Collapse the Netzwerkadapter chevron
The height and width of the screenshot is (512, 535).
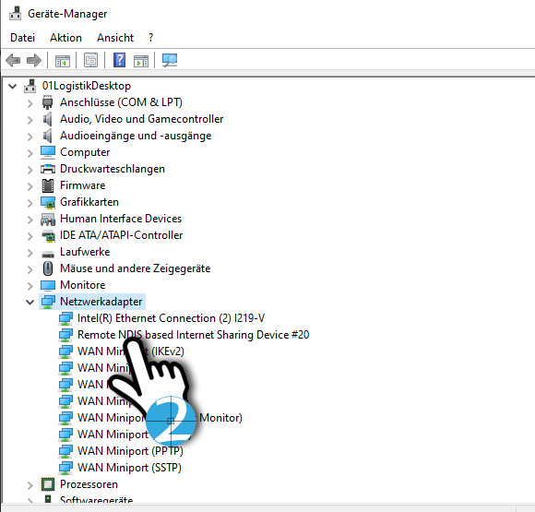coord(30,302)
